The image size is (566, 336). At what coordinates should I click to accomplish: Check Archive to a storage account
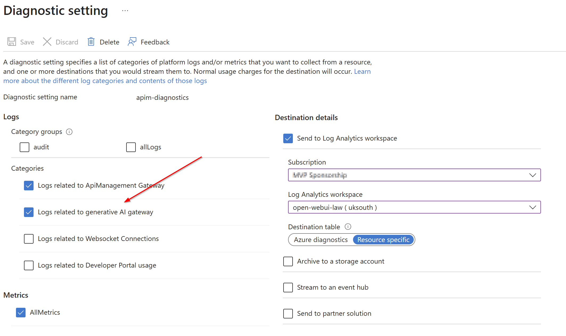(x=288, y=261)
